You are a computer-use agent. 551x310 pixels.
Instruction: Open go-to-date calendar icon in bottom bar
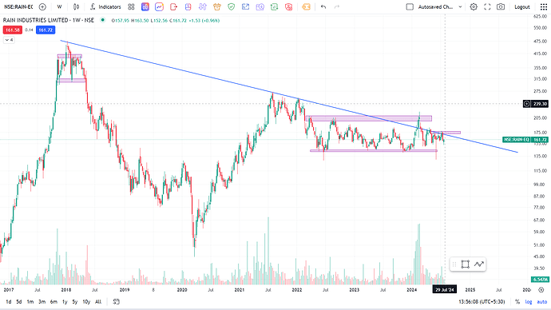click(116, 301)
